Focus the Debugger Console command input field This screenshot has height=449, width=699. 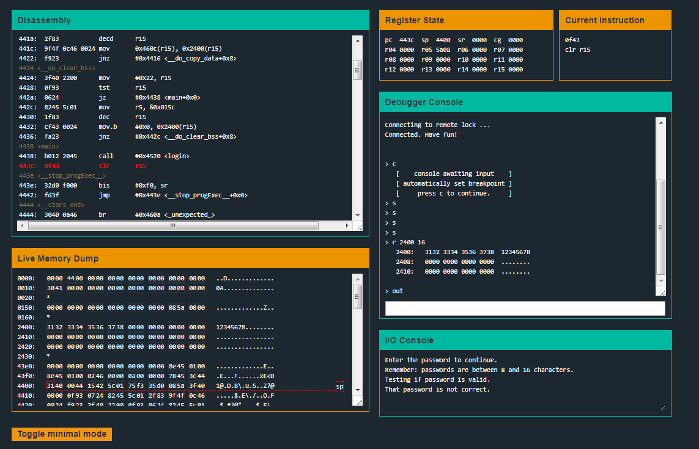point(525,308)
